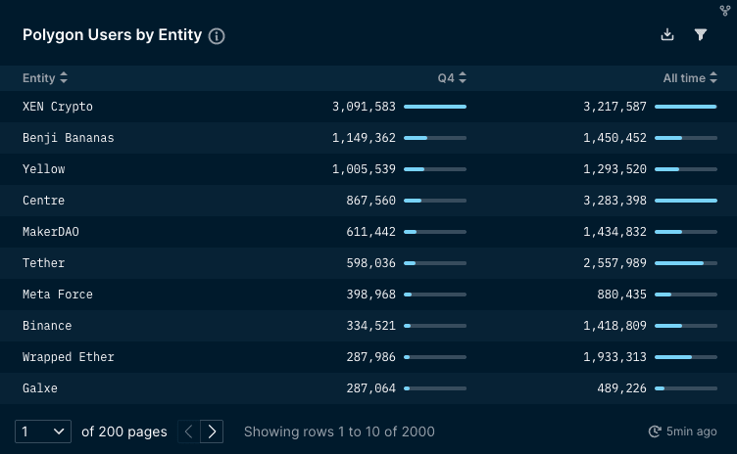This screenshot has width=737, height=454.
Task: Select the MakerDAO entity
Action: click(51, 232)
